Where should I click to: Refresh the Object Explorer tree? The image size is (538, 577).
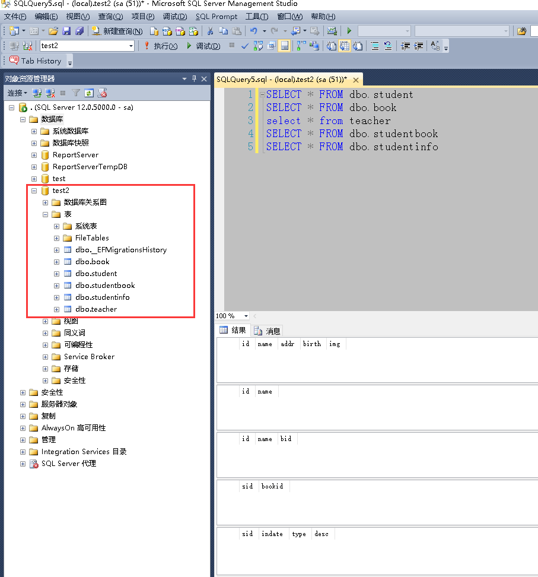click(89, 93)
